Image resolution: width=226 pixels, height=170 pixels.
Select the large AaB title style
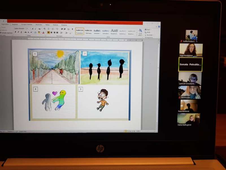click(x=114, y=31)
